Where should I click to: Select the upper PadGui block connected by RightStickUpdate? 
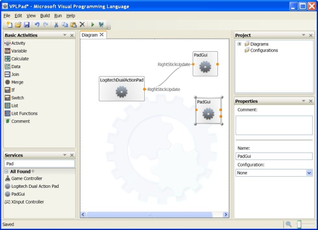coord(205,64)
